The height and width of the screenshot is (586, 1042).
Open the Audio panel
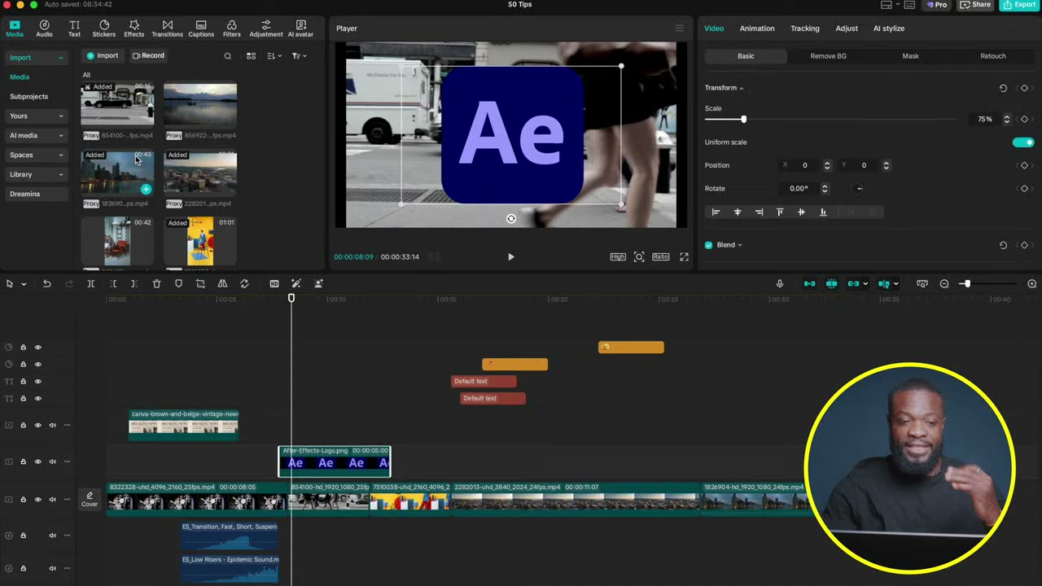pyautogui.click(x=44, y=28)
